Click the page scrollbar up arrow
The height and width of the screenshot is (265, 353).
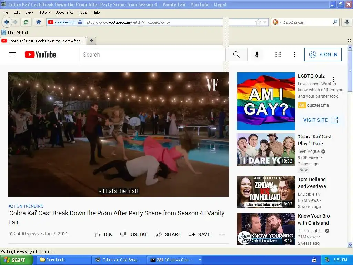point(350,48)
